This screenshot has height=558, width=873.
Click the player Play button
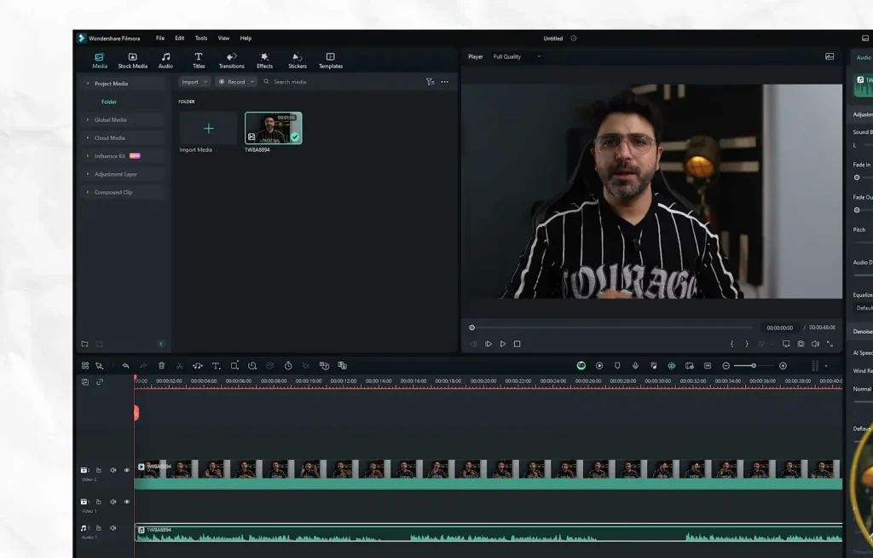(503, 344)
